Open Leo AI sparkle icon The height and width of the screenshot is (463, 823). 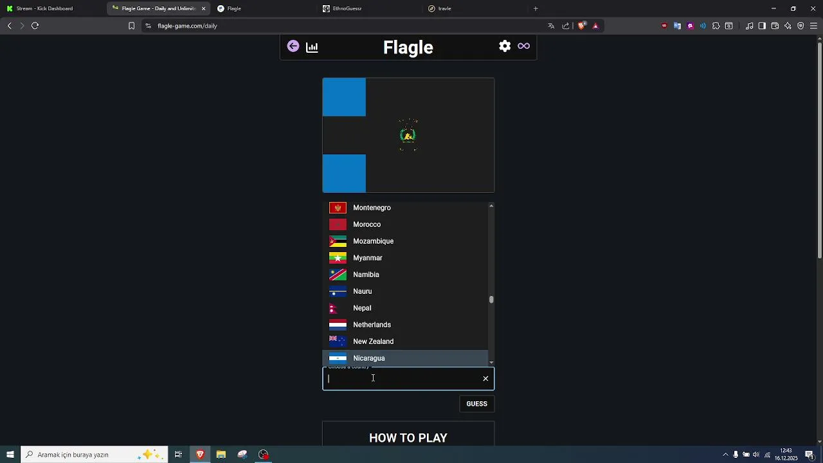[x=788, y=26]
